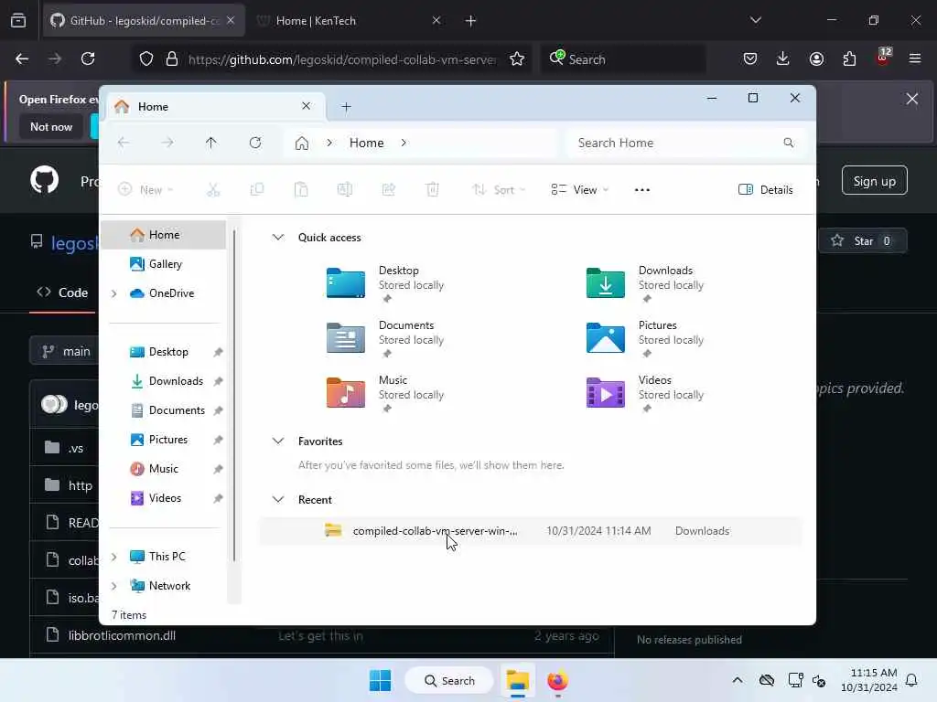Collapse the Quick access section
The width and height of the screenshot is (937, 702).
278,237
